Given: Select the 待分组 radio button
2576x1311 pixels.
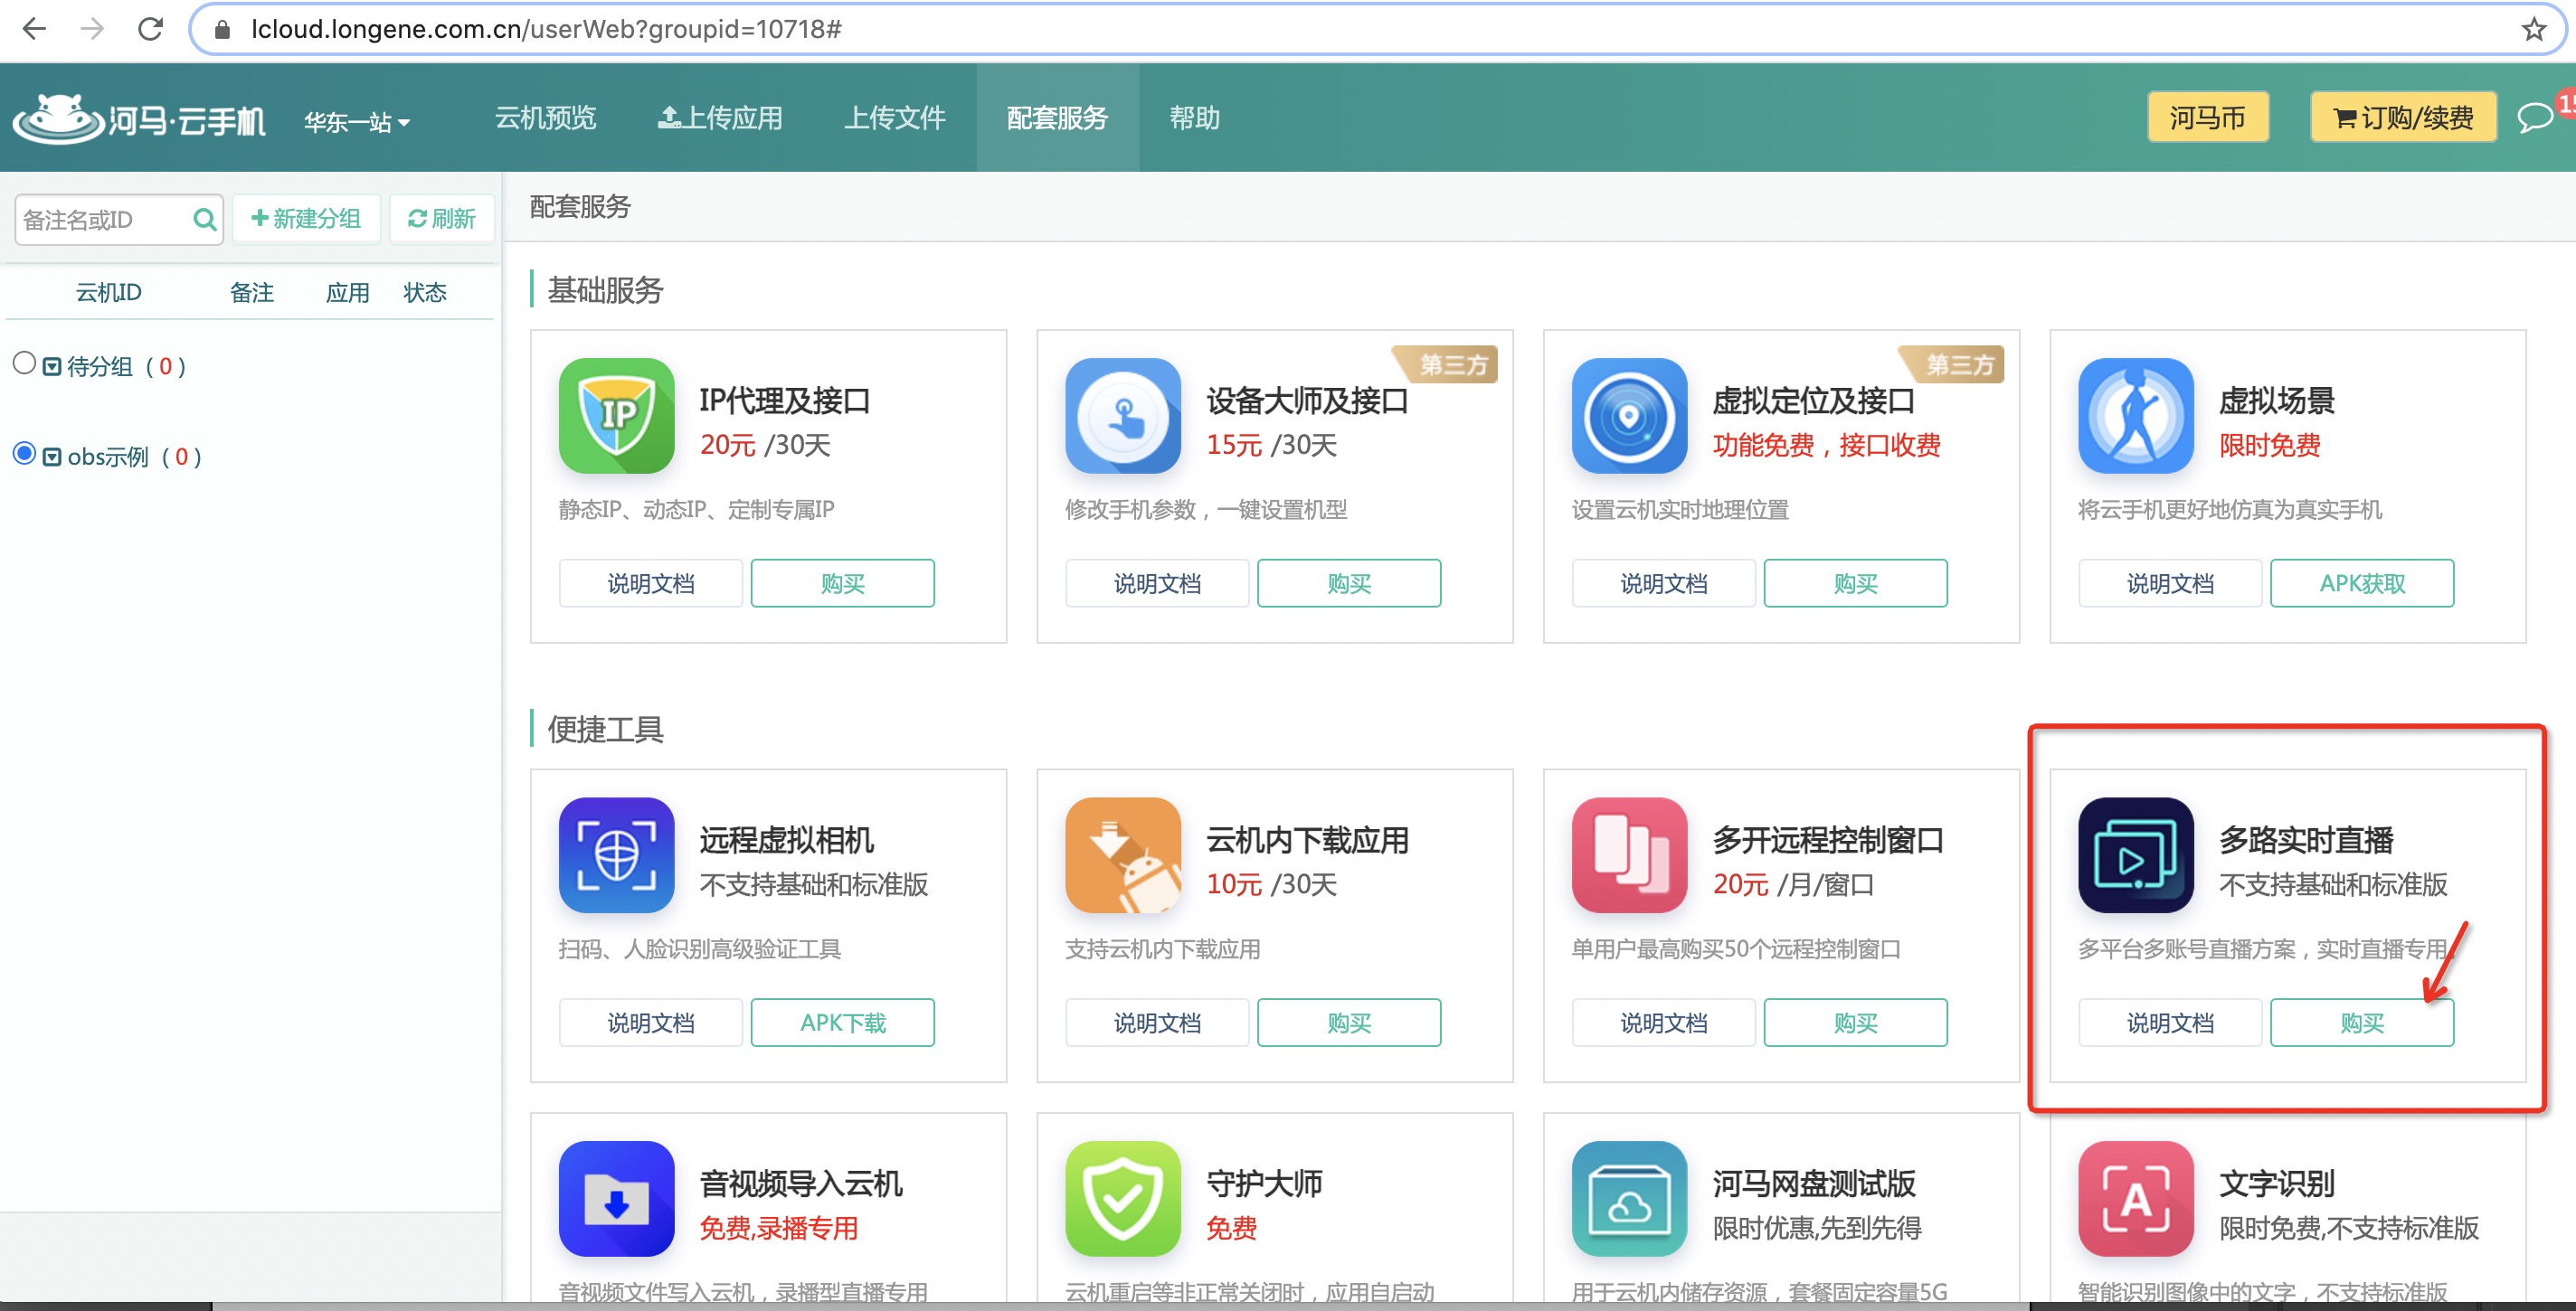Looking at the screenshot, I should point(25,363).
